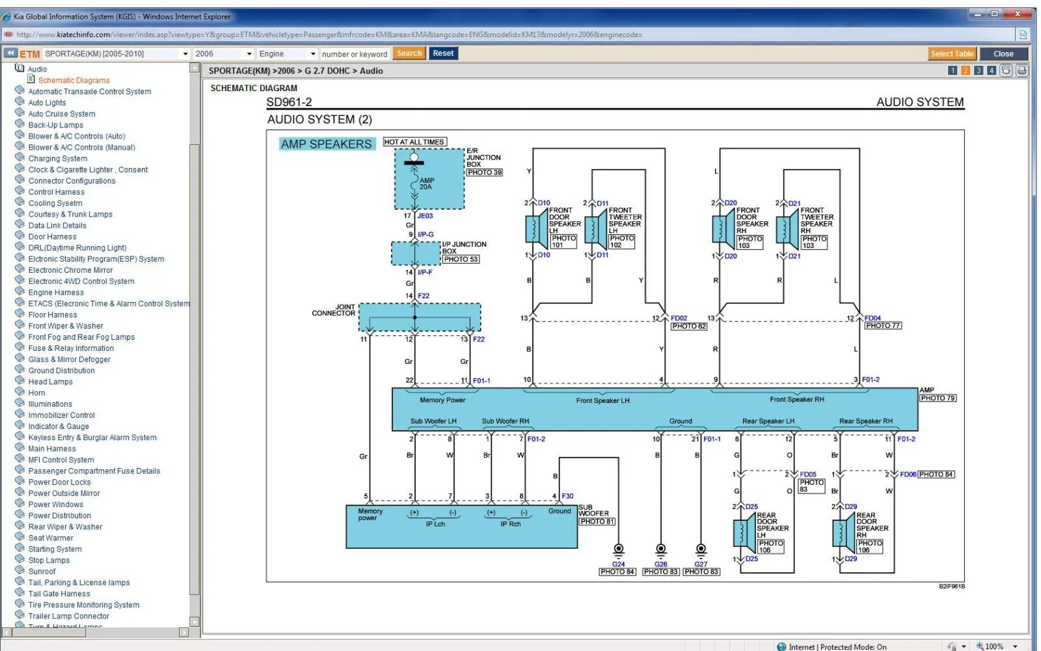Click the icon beside Auto Lights
Screen dimensions: 1041x651
pyautogui.click(x=20, y=102)
